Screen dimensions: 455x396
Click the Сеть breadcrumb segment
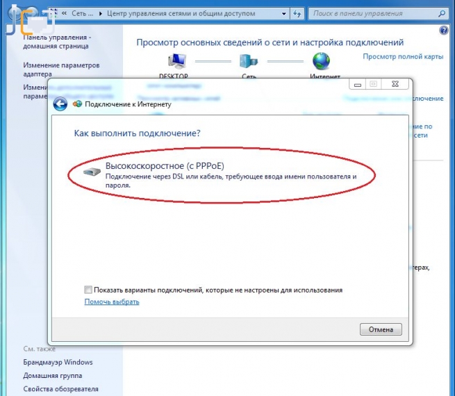click(83, 14)
